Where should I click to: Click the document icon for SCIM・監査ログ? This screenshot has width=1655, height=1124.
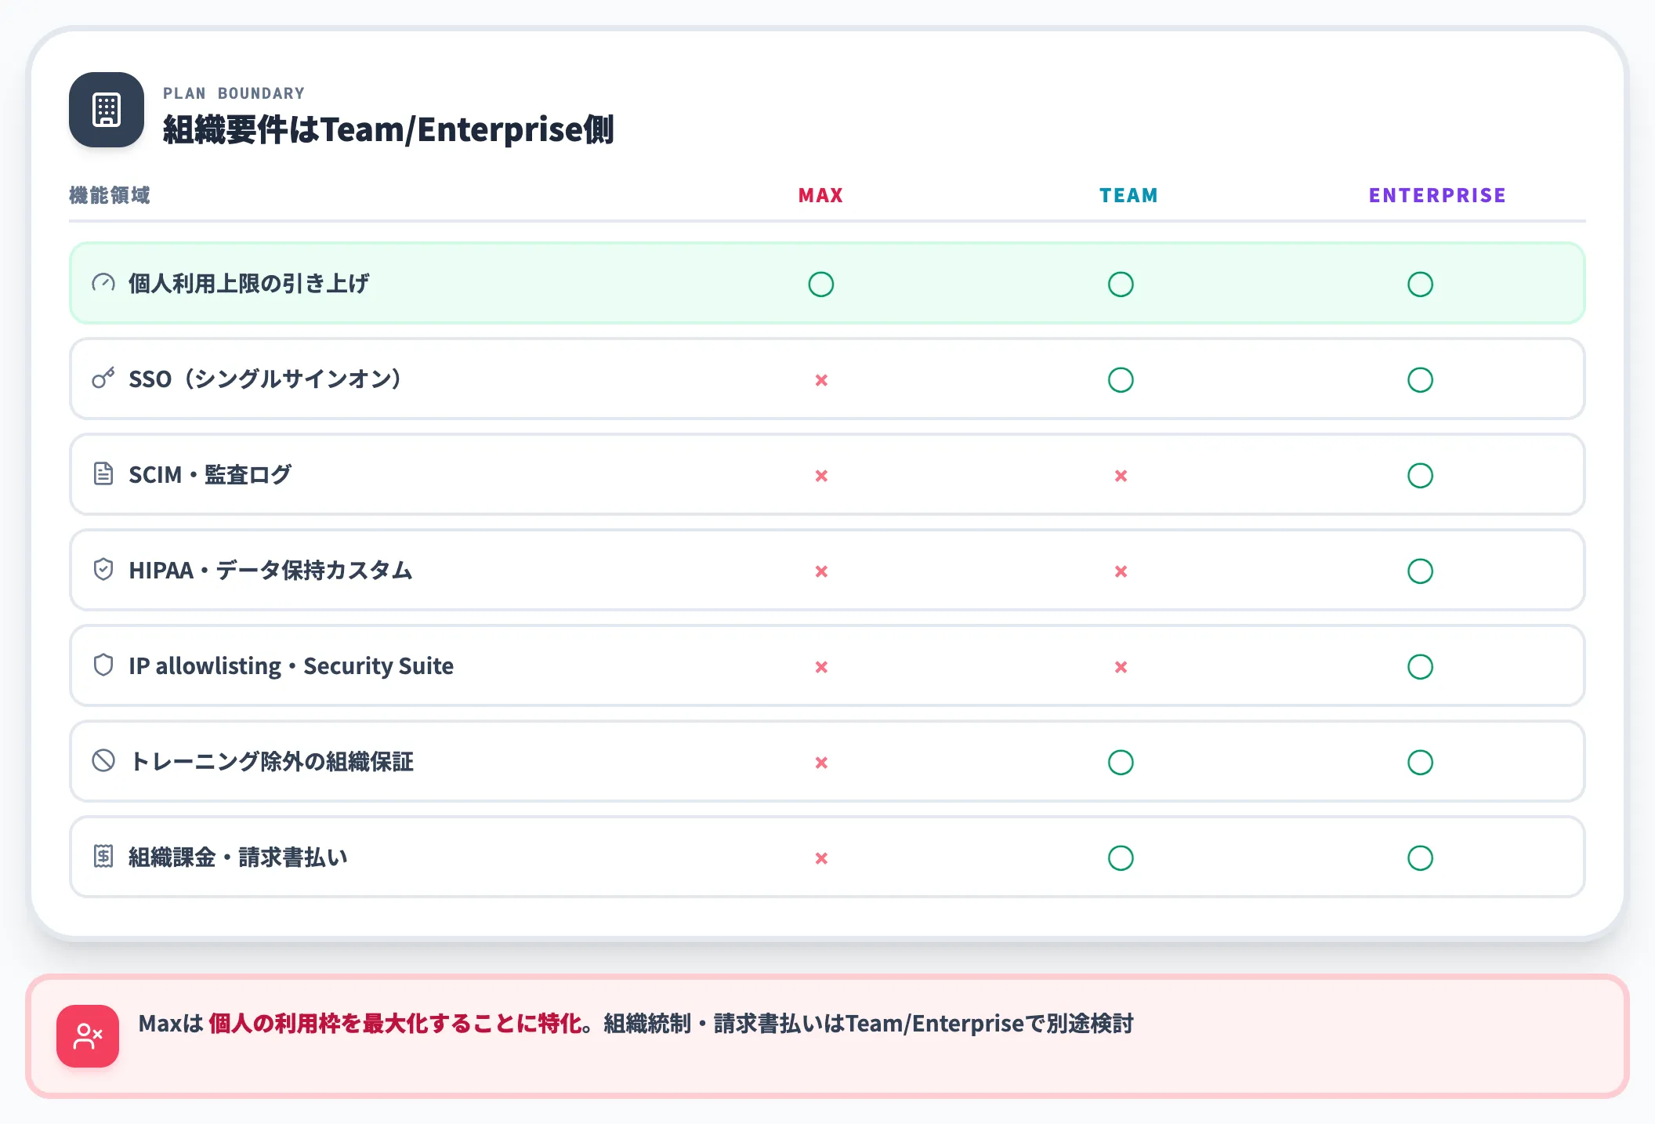point(103,474)
